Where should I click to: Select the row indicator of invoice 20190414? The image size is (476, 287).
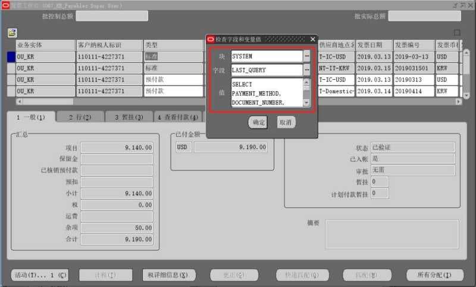click(x=11, y=92)
